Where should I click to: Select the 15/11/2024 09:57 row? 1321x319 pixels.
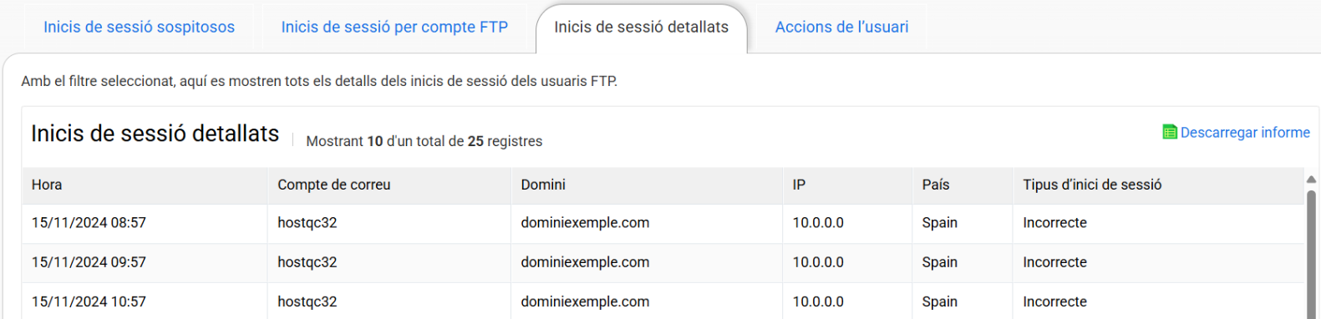click(663, 263)
